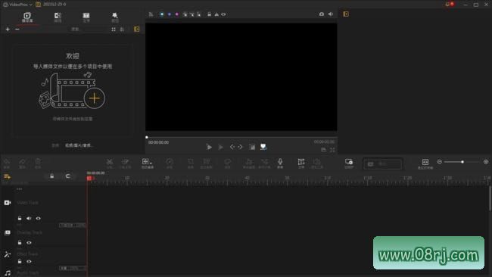The height and width of the screenshot is (277, 492).
Task: Switch to the Transitions tab
Action: pyautogui.click(x=58, y=17)
